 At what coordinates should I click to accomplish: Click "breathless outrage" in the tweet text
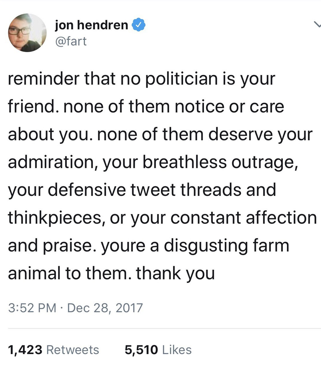coord(220,162)
